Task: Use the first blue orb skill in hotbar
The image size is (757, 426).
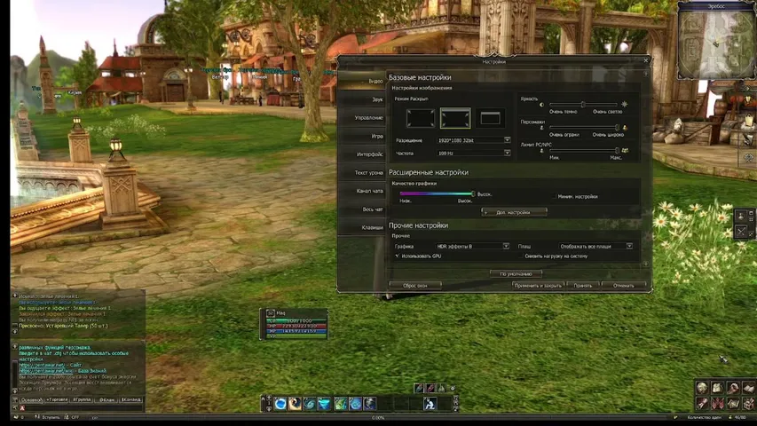Action: (280, 404)
